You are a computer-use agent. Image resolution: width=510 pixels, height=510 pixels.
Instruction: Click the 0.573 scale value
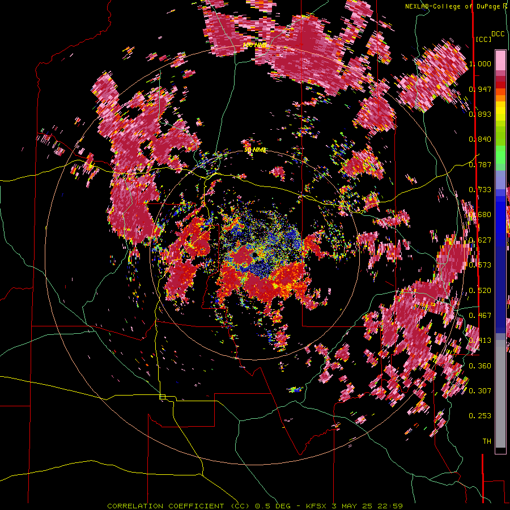pyautogui.click(x=480, y=265)
